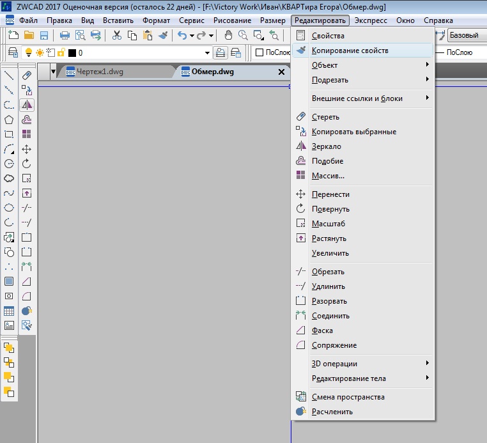Click the New drawing icon in toolbar
Screen dimensions: 487x443
click(x=13, y=35)
